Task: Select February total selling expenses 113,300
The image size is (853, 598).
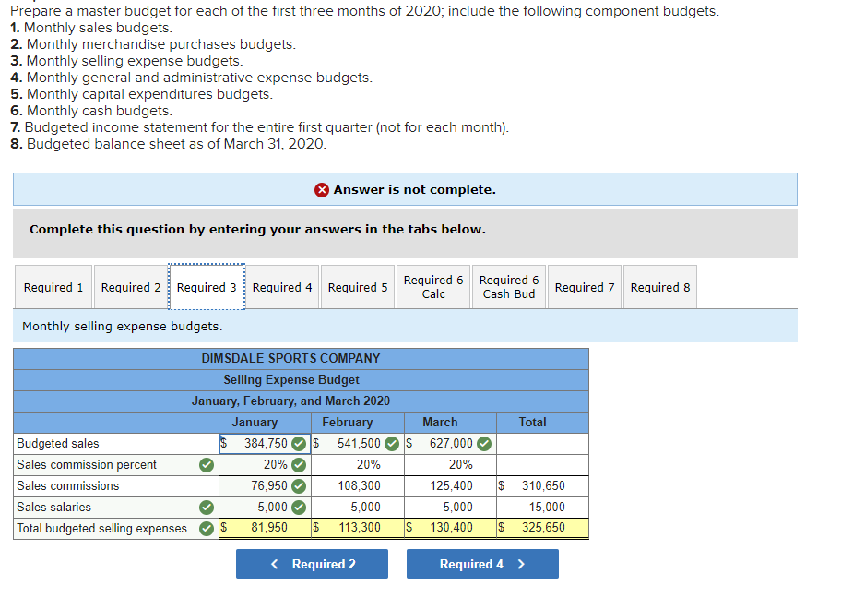Action: (358, 528)
